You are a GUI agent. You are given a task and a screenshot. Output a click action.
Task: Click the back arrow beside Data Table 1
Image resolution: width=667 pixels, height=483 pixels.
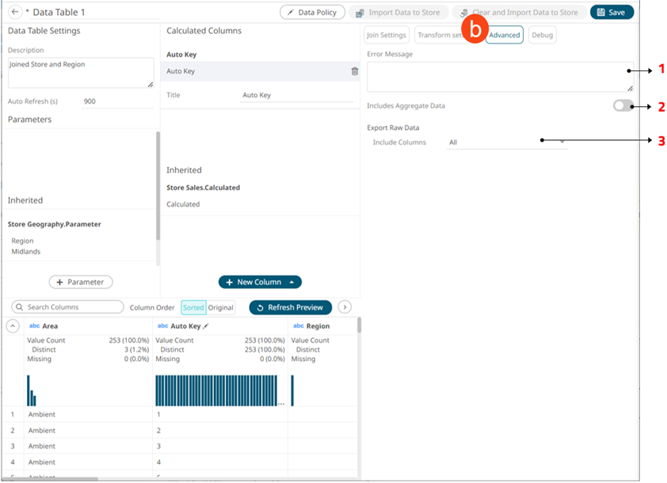pyautogui.click(x=15, y=13)
